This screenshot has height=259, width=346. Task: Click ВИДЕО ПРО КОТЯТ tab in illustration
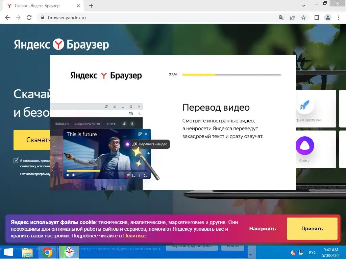[x=88, y=124]
